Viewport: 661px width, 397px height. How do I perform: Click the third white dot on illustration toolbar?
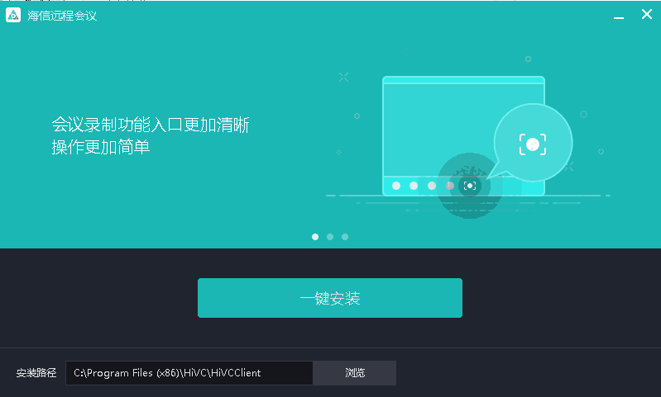[x=432, y=186]
